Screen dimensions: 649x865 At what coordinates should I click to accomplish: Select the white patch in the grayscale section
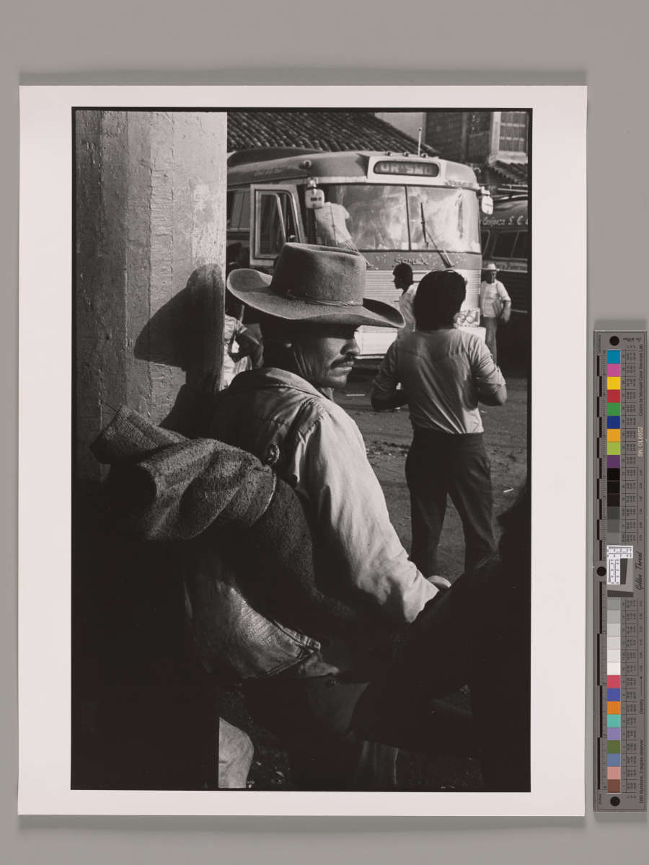pyautogui.click(x=613, y=668)
